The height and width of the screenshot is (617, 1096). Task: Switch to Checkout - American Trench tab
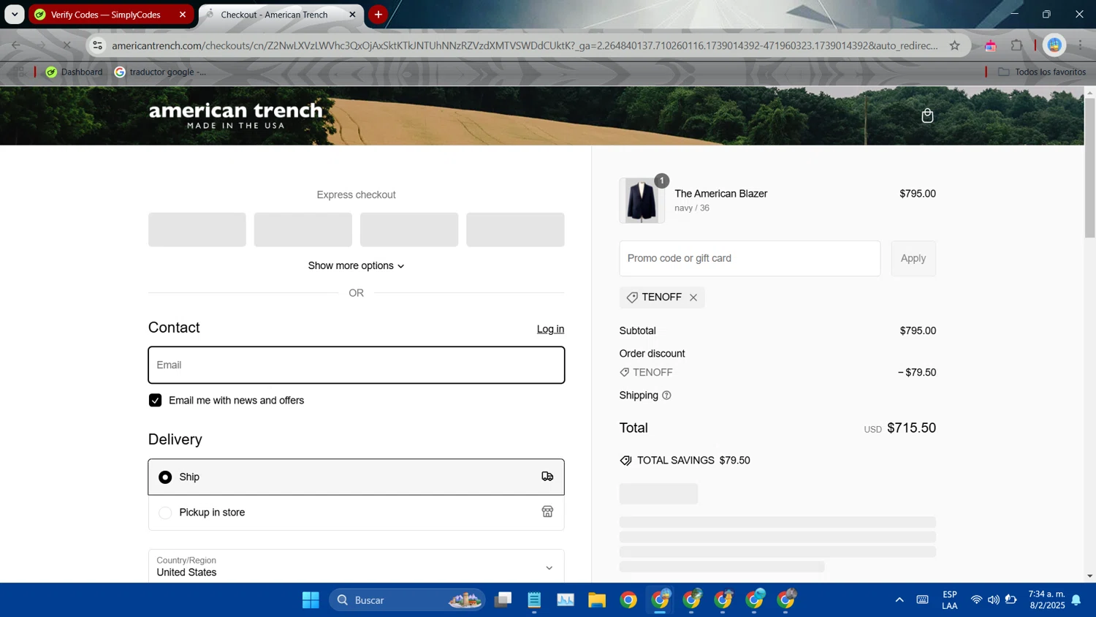point(274,15)
